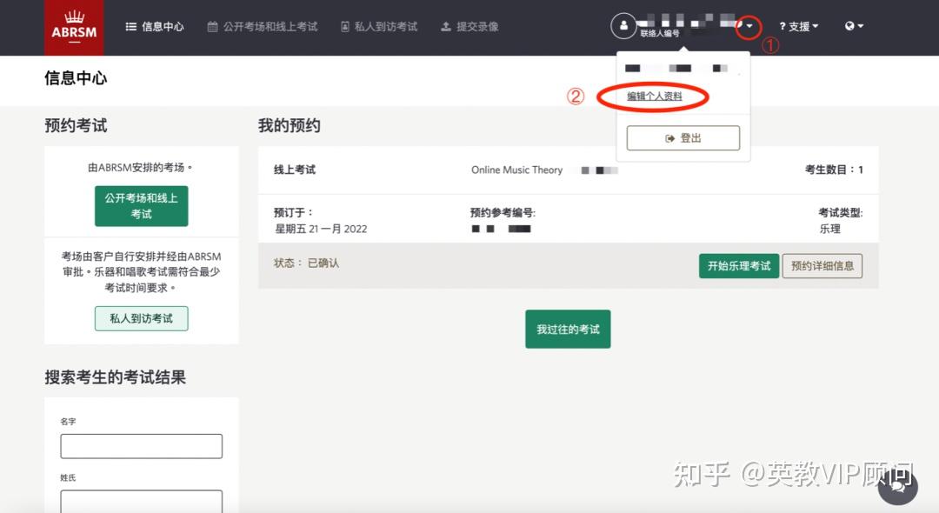Click the question mark icon beside 支援

click(x=784, y=25)
